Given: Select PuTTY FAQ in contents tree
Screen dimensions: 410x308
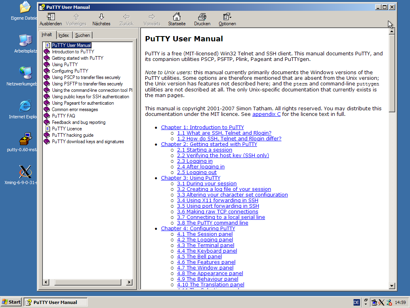Looking at the screenshot, I should 63,116.
